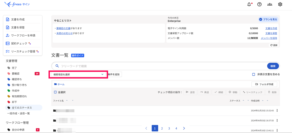Select page 1 in pagination
The width and height of the screenshot is (292, 133).
155,128
